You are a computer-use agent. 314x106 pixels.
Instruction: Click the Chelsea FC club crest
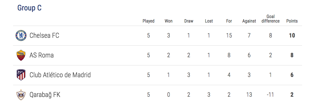(x=21, y=36)
